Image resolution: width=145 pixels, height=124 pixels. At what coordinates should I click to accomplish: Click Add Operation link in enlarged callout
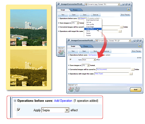point(63,101)
